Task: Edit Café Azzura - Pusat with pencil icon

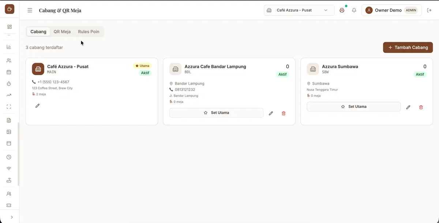Action: tap(37, 106)
